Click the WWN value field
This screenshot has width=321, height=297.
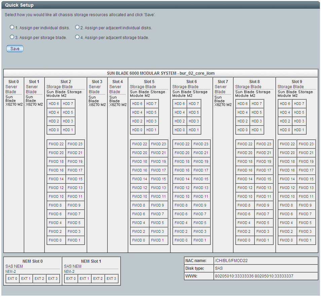266,276
